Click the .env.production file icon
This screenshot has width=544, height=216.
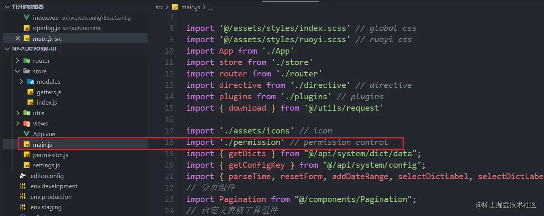point(23,197)
